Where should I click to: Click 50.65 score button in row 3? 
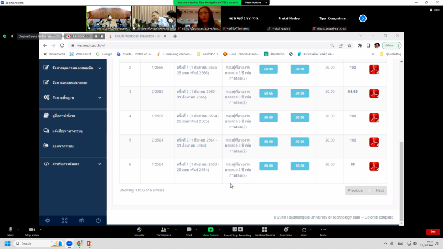[x=269, y=93]
